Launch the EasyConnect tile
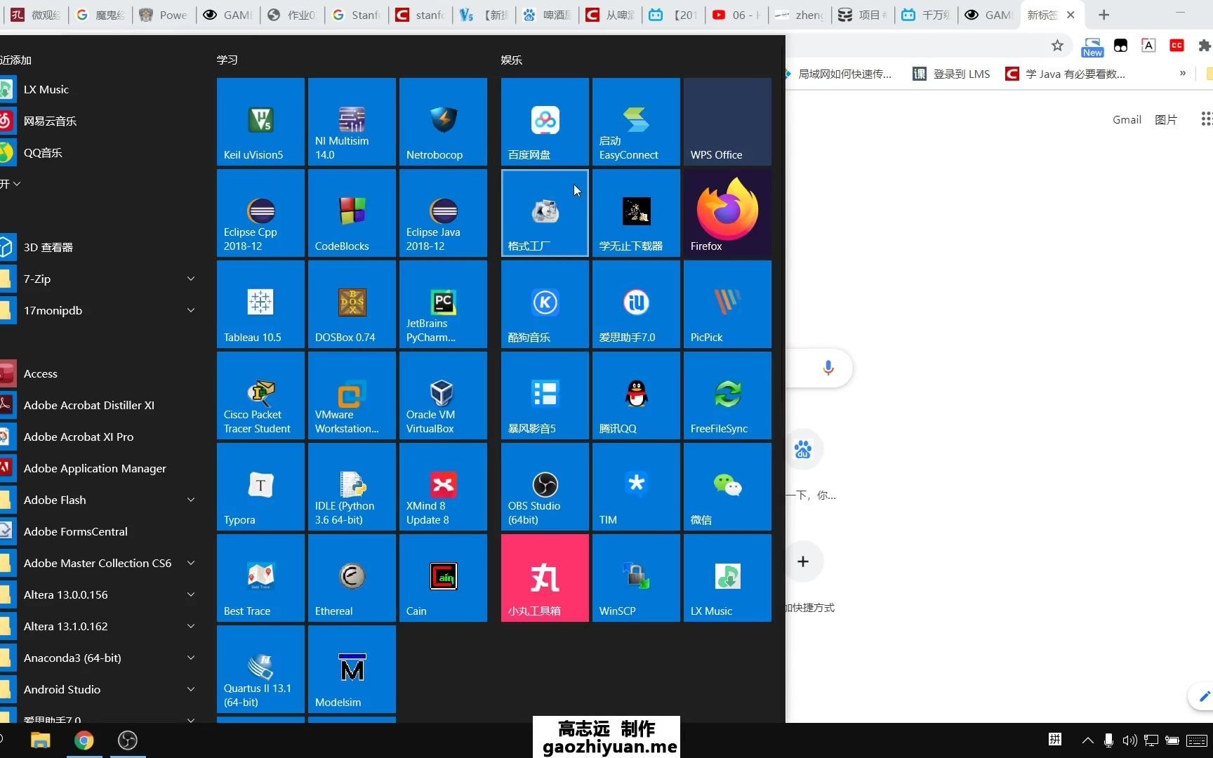 point(636,121)
